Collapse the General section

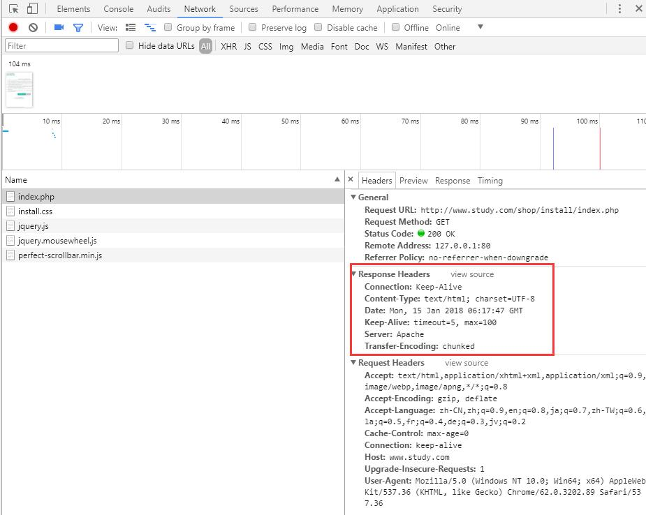(353, 197)
